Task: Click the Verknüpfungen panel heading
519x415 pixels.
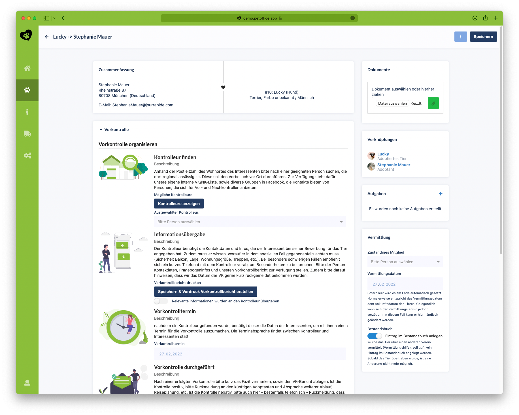Action: [382, 140]
